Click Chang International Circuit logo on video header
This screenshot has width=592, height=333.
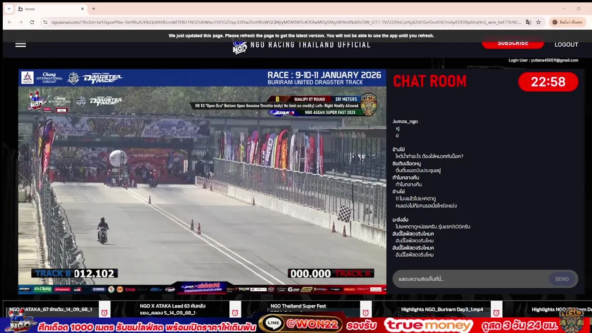(x=42, y=78)
